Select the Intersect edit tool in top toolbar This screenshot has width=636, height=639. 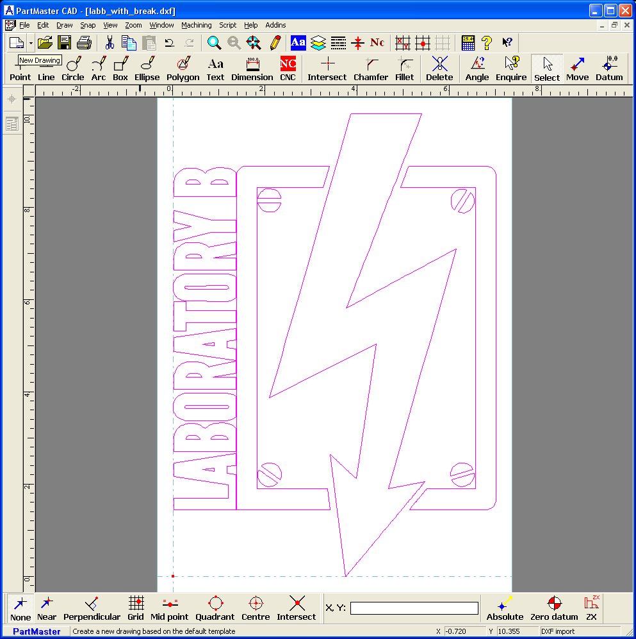pos(327,69)
